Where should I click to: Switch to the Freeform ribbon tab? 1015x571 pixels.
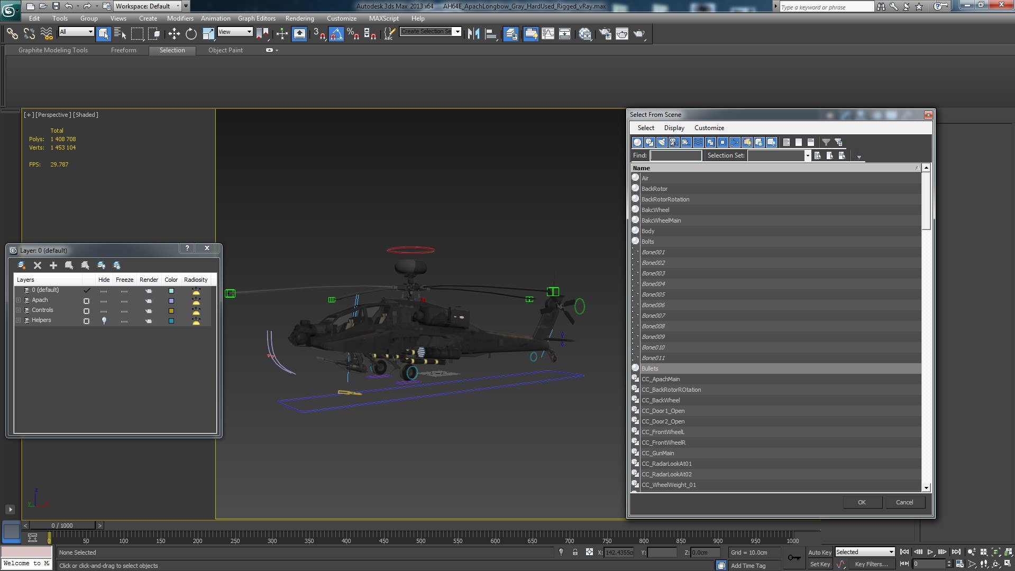pyautogui.click(x=123, y=50)
